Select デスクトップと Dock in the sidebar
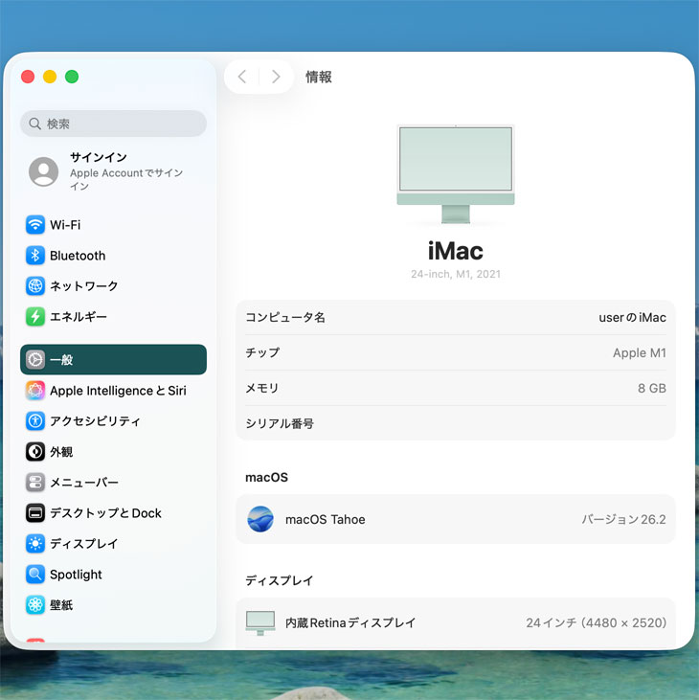 coord(105,513)
